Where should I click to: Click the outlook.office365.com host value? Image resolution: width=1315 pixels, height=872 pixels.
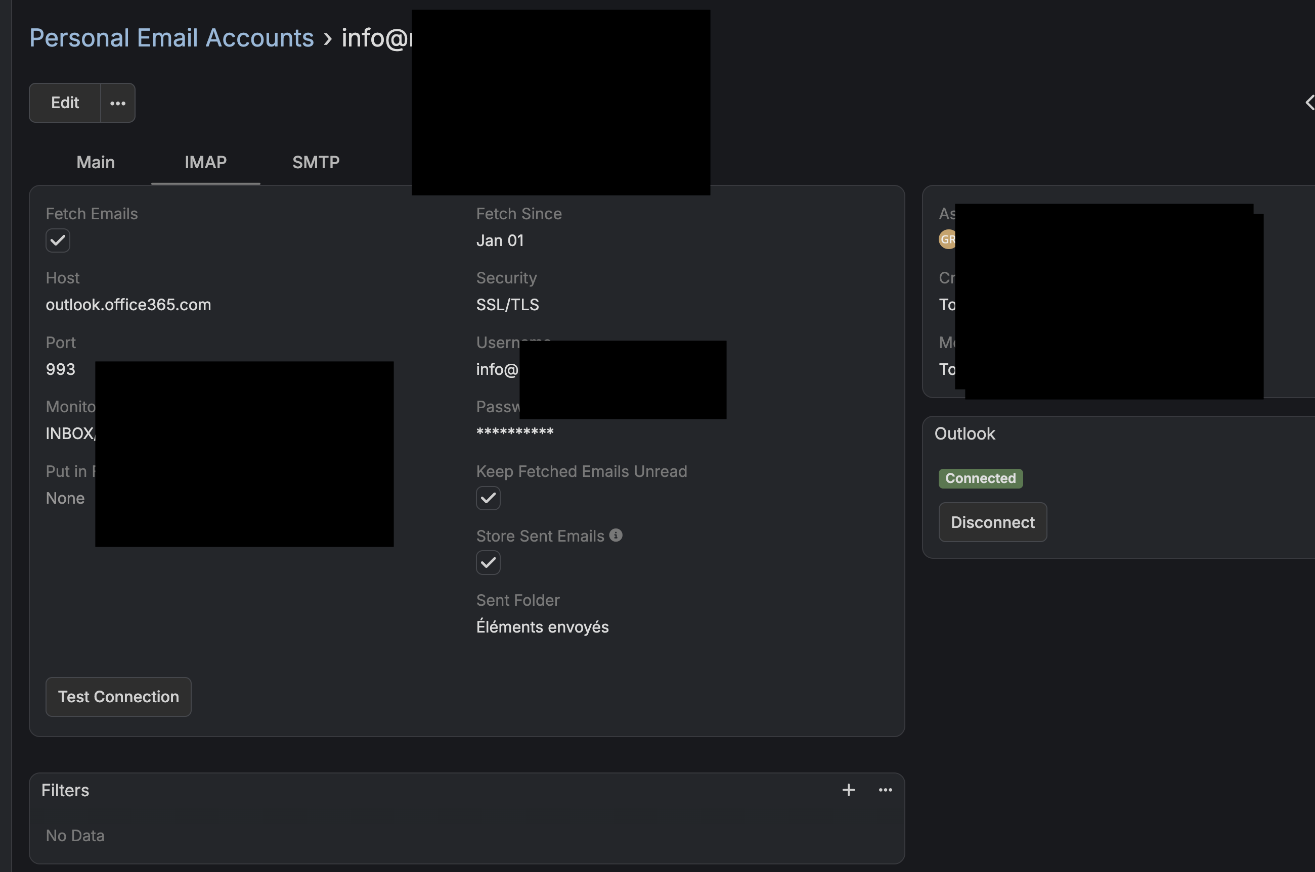[128, 305]
